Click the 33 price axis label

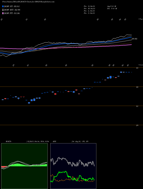coord(137,87)
